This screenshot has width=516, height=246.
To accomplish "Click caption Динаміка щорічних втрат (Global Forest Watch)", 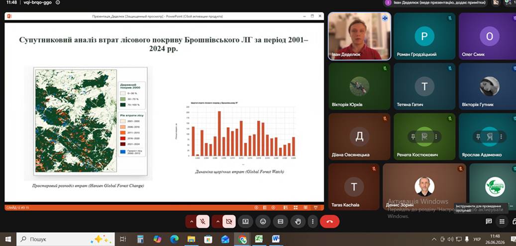I will 239,171.
